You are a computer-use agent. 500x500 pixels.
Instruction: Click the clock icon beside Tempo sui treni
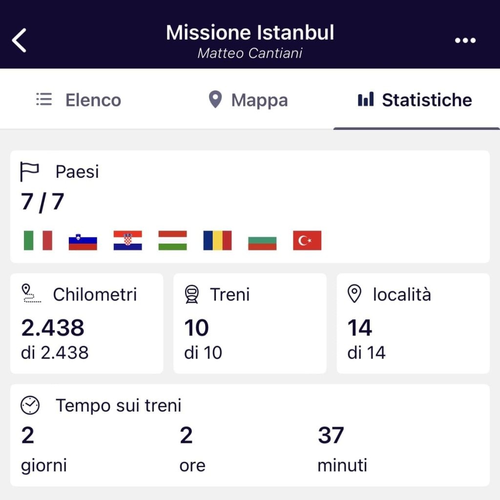(30, 405)
